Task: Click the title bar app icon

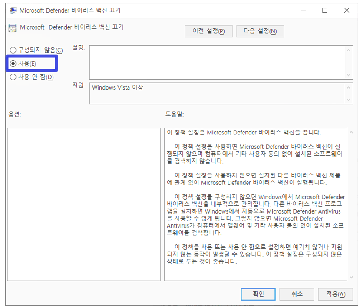Action: [13, 10]
